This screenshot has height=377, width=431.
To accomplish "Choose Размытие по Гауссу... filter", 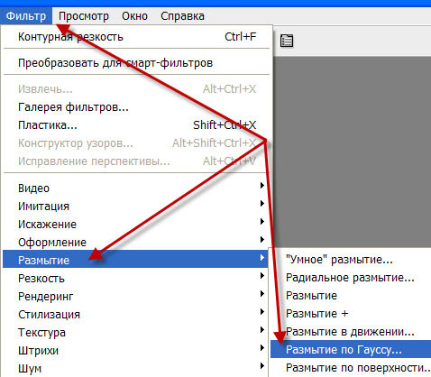I will click(351, 349).
